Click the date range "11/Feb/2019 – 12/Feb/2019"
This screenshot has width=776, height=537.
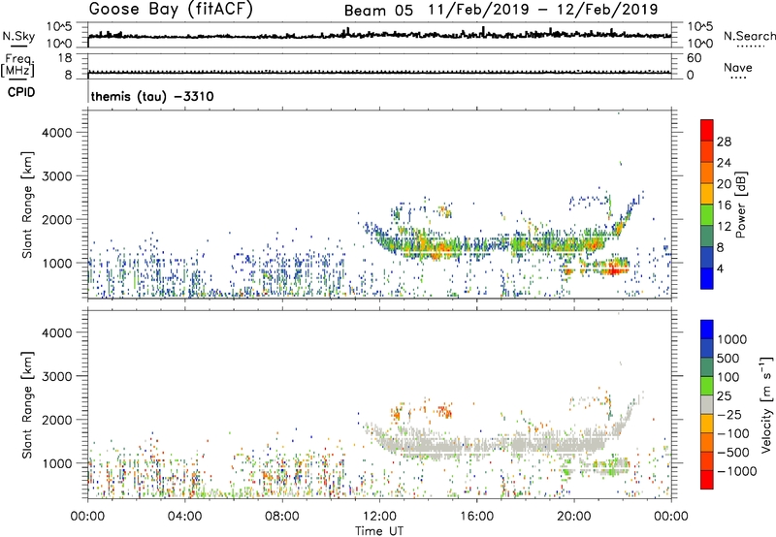(543, 10)
